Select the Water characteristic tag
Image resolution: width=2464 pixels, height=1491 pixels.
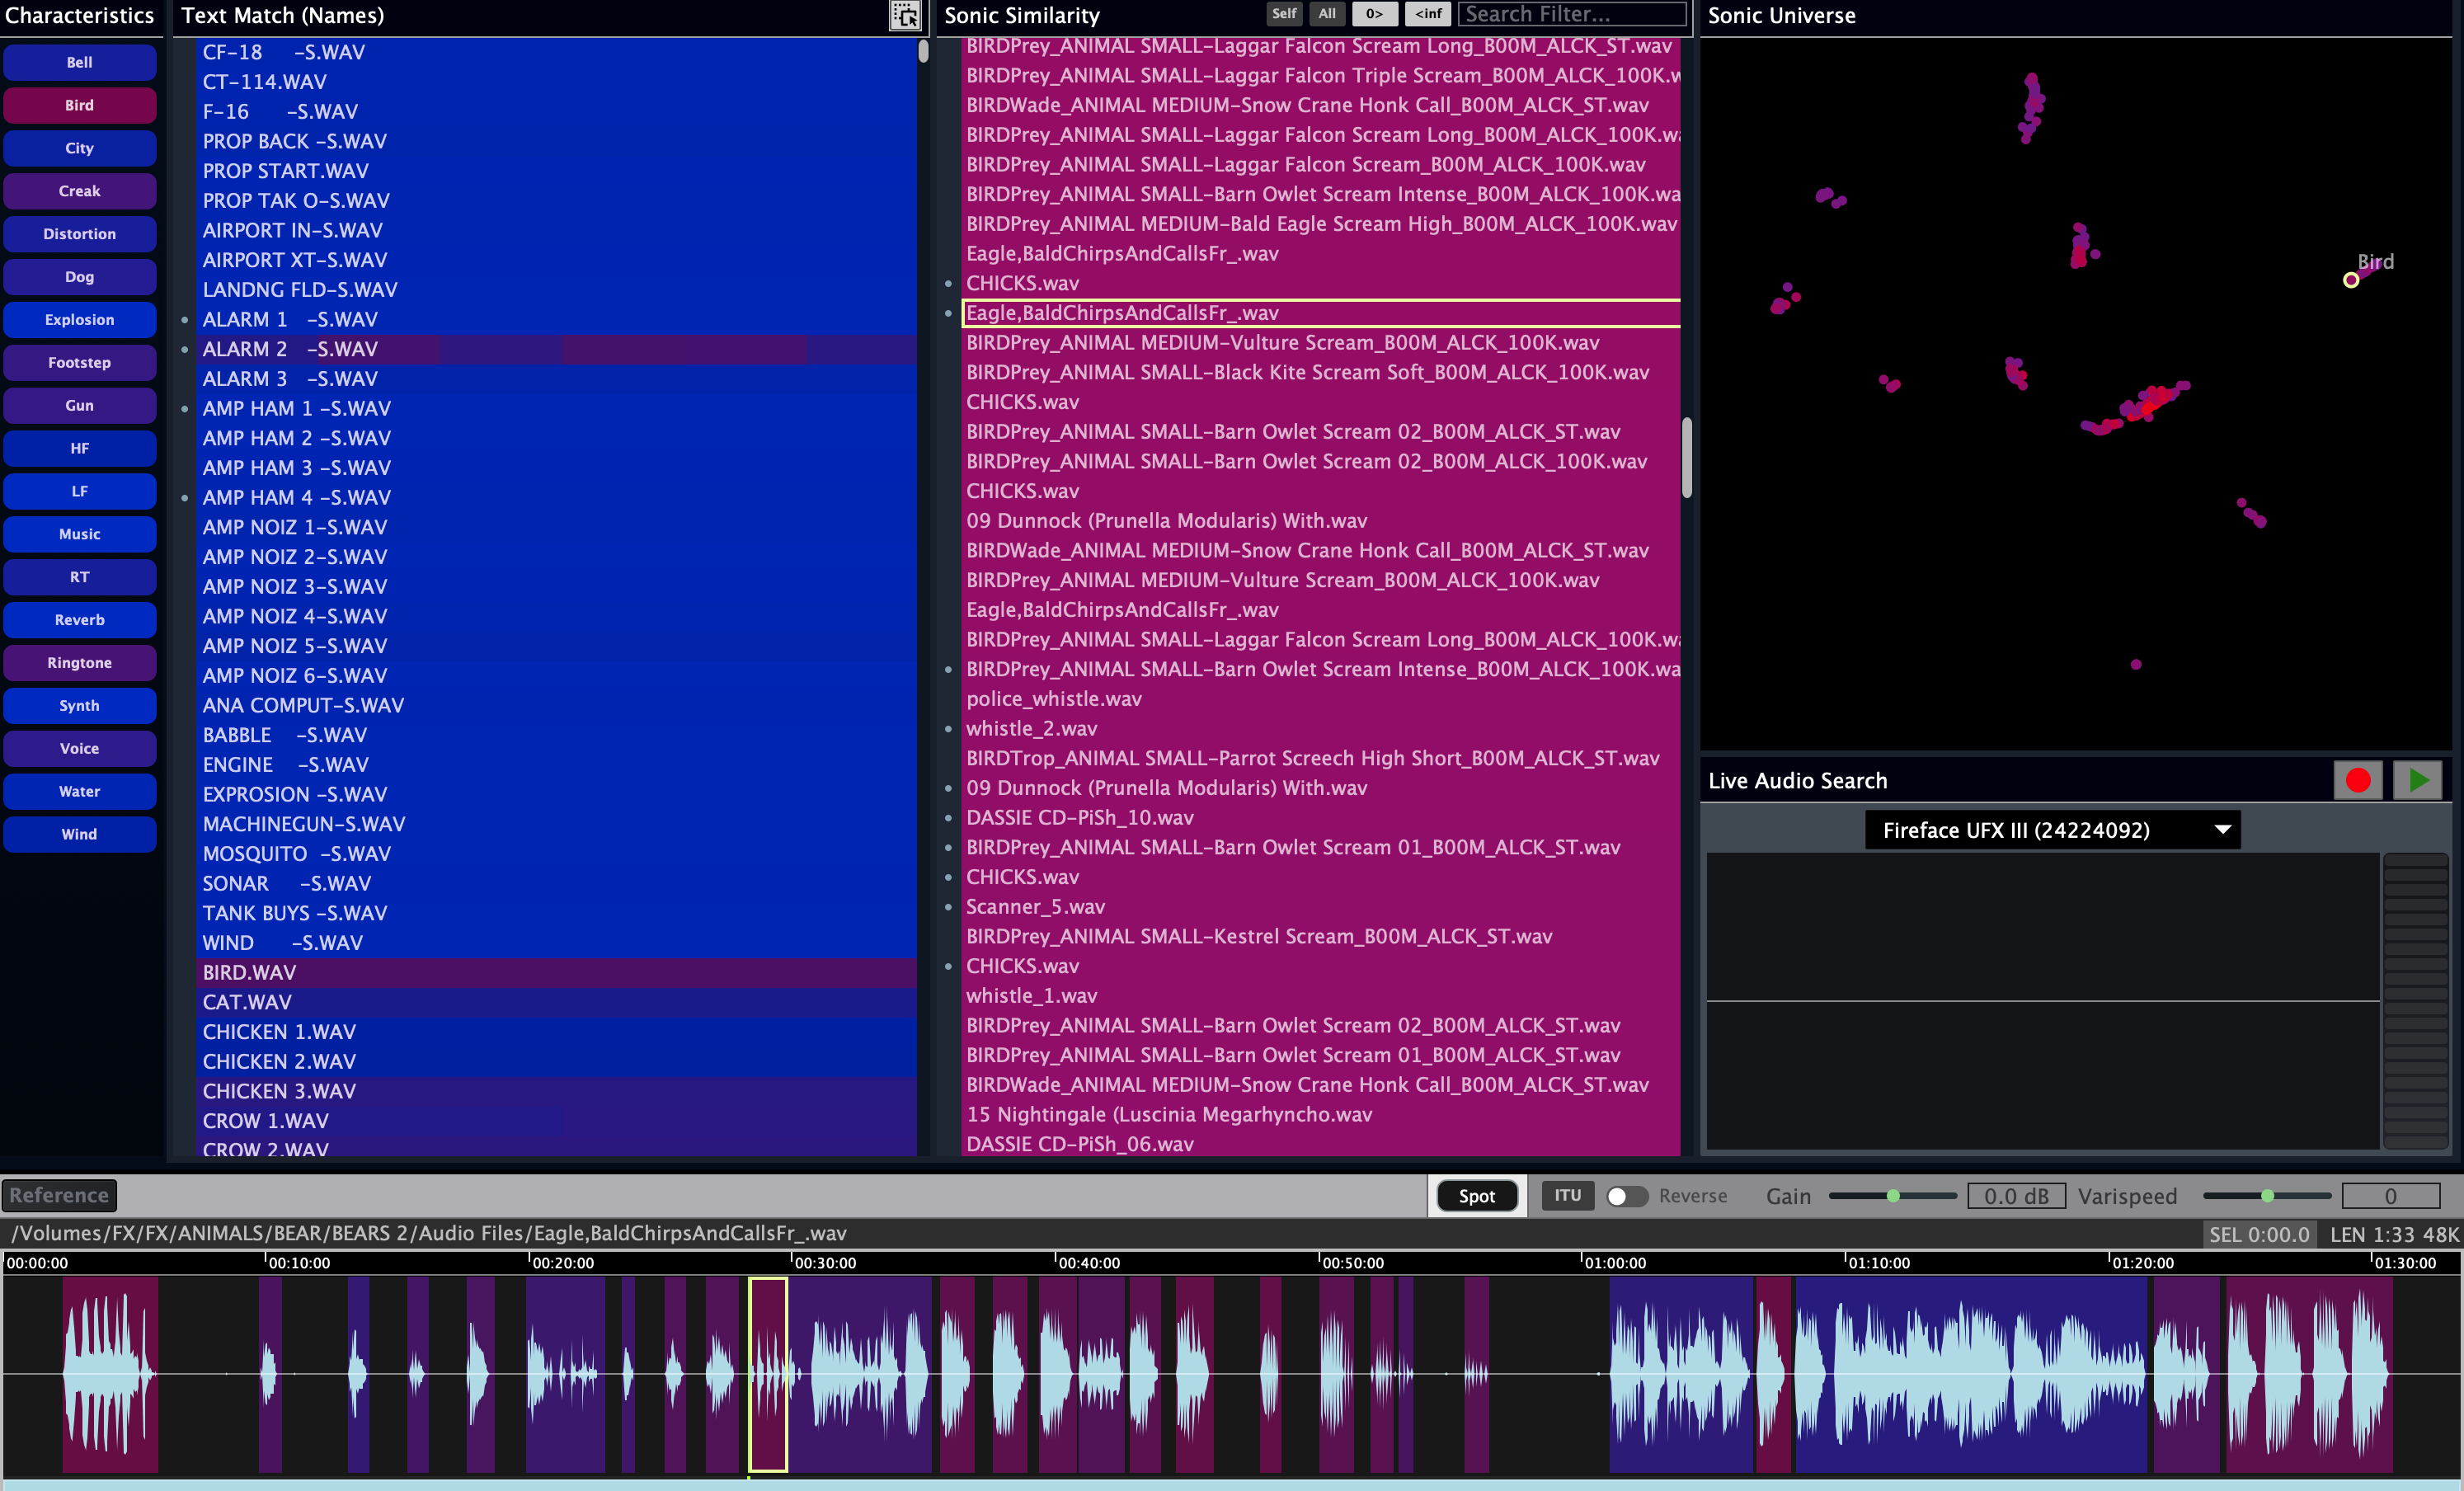[79, 791]
